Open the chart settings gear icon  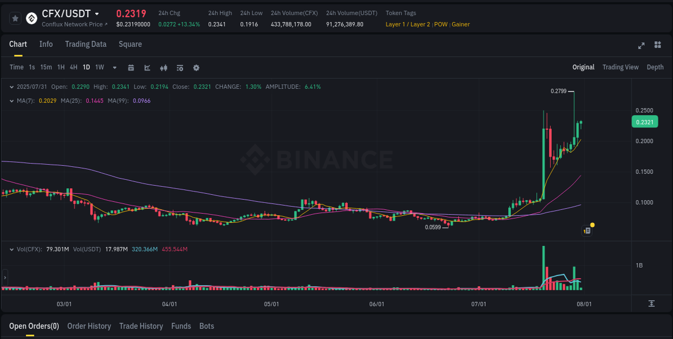click(x=196, y=68)
